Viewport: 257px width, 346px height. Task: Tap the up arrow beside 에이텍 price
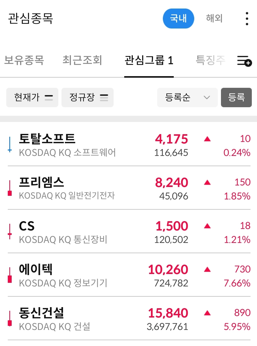207,270
